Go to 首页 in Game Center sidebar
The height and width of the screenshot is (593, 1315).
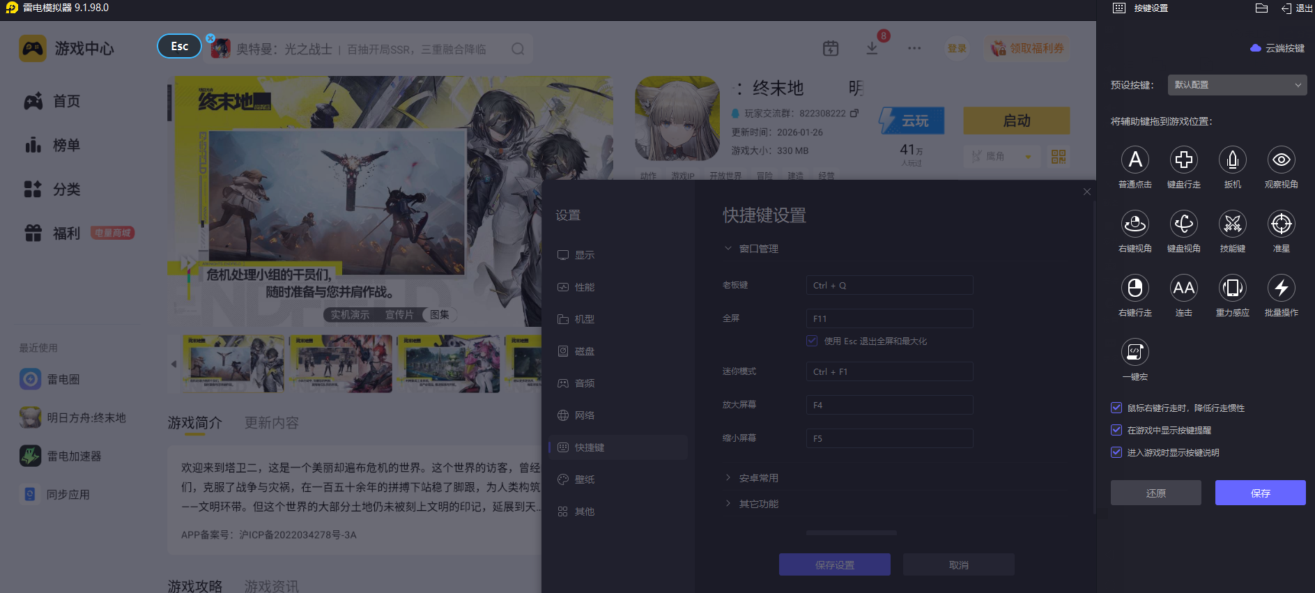tap(52, 101)
